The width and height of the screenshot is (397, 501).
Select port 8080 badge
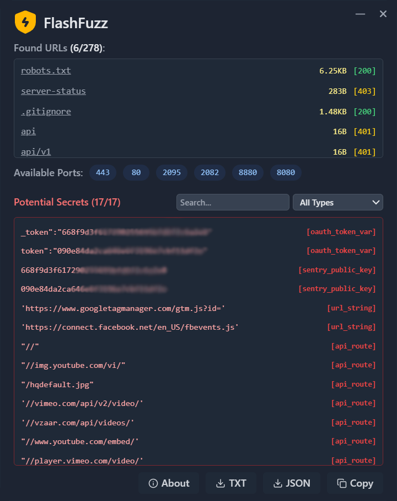point(286,172)
